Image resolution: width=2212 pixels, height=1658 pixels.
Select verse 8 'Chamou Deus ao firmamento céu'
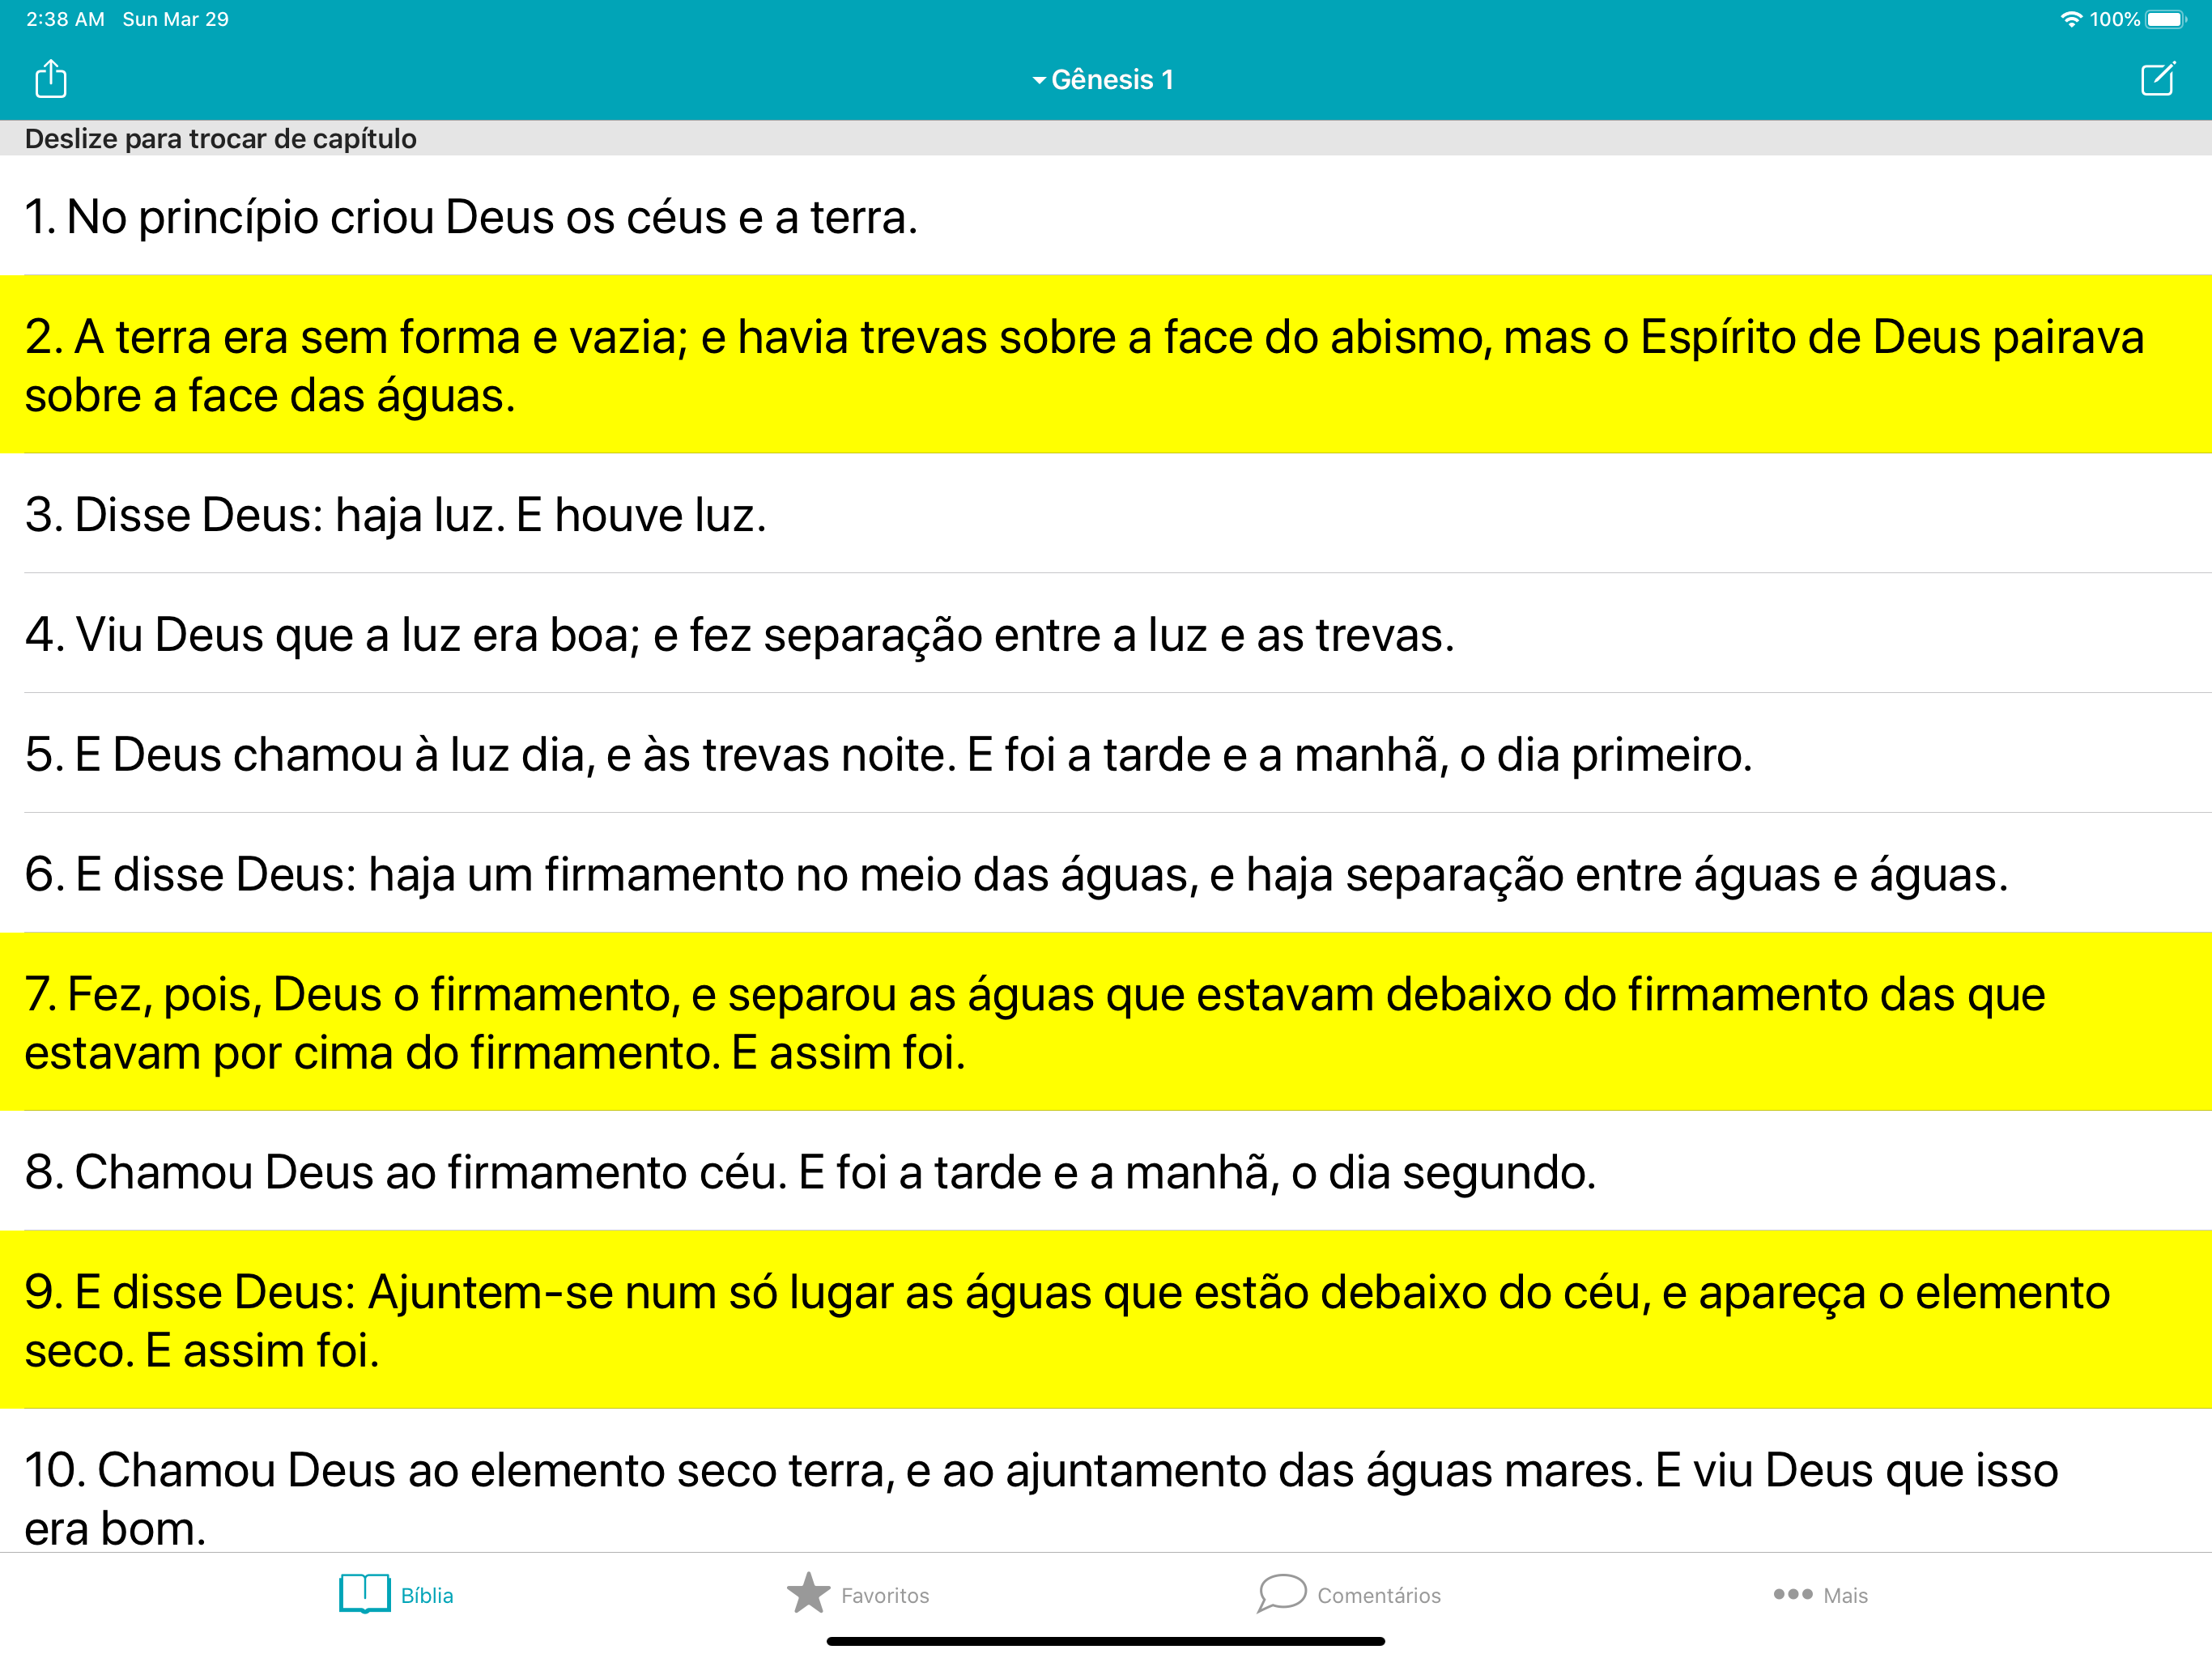coord(1106,1171)
